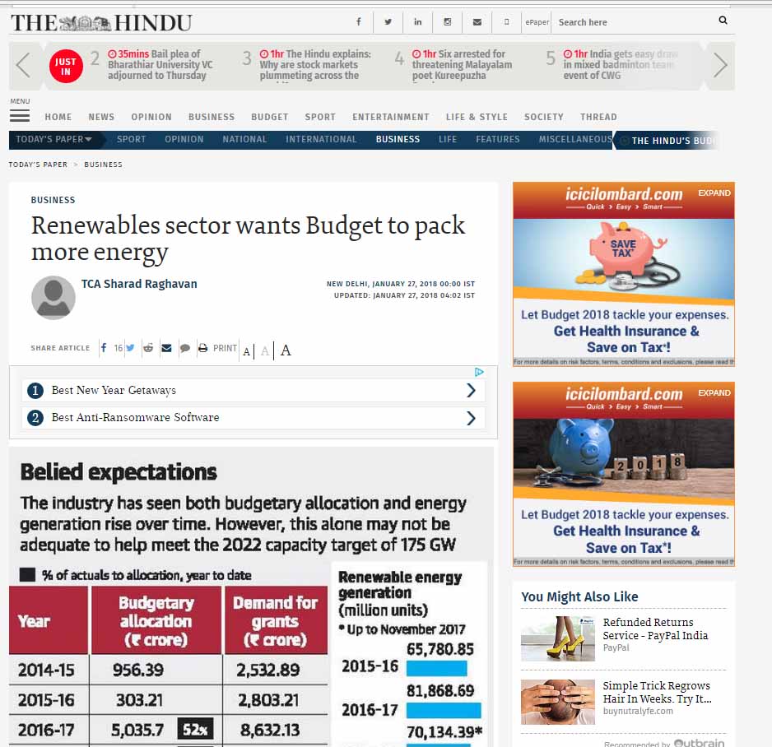Viewport: 772px width, 747px height.
Task: Open hair regrowth ad thumbnail
Action: [558, 702]
